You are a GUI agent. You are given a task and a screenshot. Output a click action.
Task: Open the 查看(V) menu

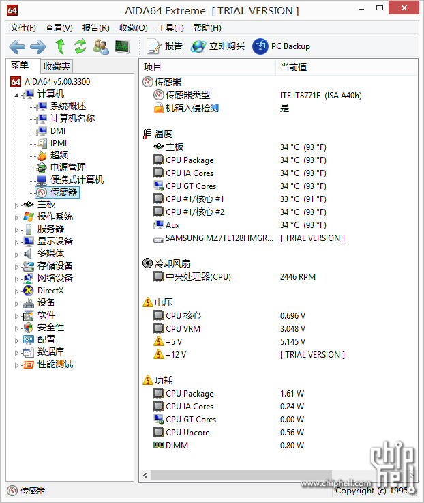click(59, 28)
